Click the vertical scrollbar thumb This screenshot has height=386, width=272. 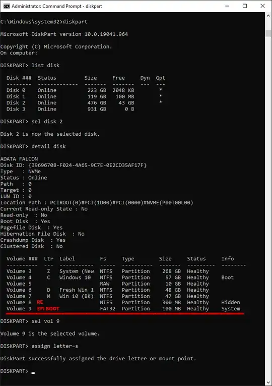tap(268, 33)
